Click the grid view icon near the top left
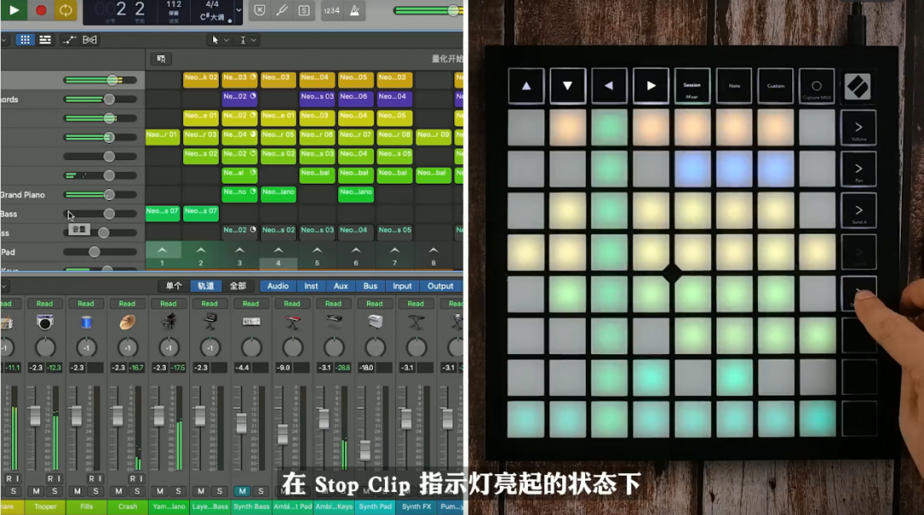This screenshot has width=924, height=515. click(26, 39)
